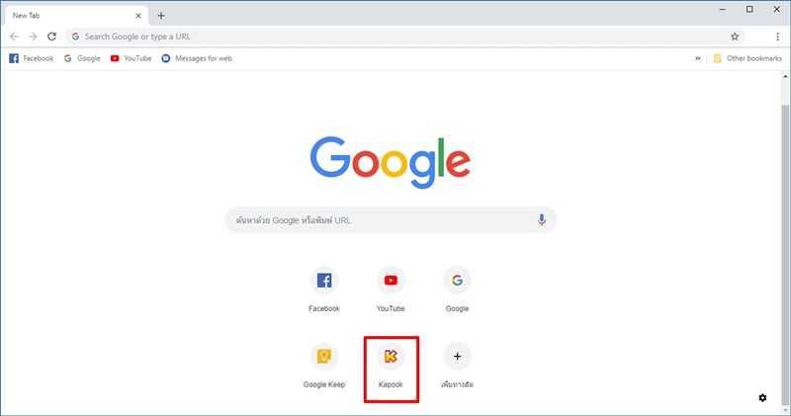This screenshot has height=416, width=791.
Task: Click the Google logo on the page
Action: [391, 162]
